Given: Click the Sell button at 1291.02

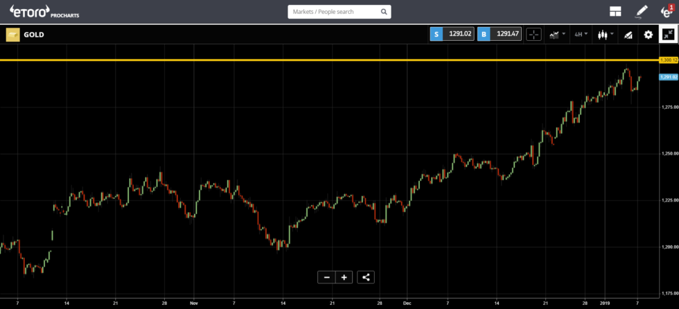Looking at the screenshot, I should tap(451, 34).
